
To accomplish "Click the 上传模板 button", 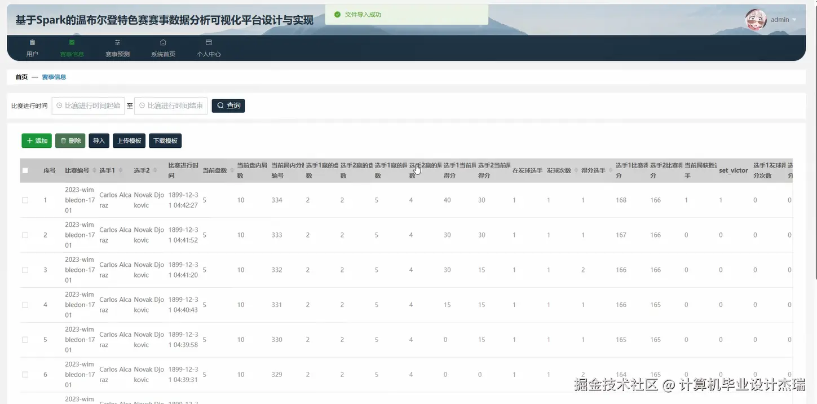I will tap(129, 140).
